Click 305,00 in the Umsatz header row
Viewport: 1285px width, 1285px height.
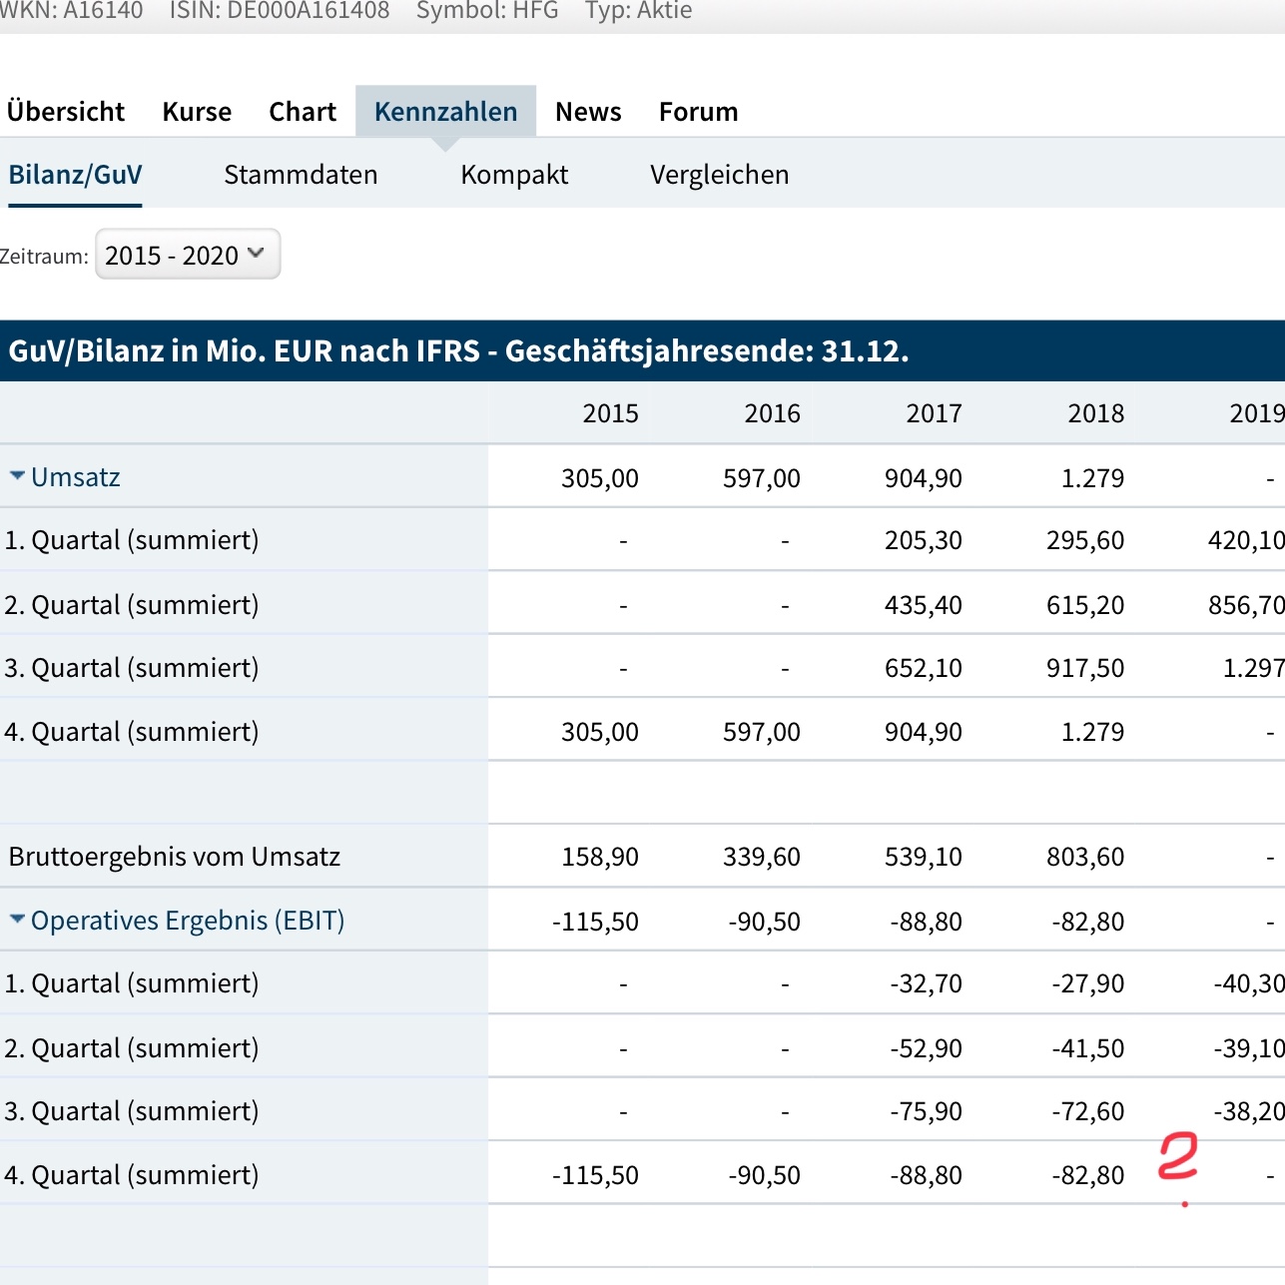[x=600, y=478]
